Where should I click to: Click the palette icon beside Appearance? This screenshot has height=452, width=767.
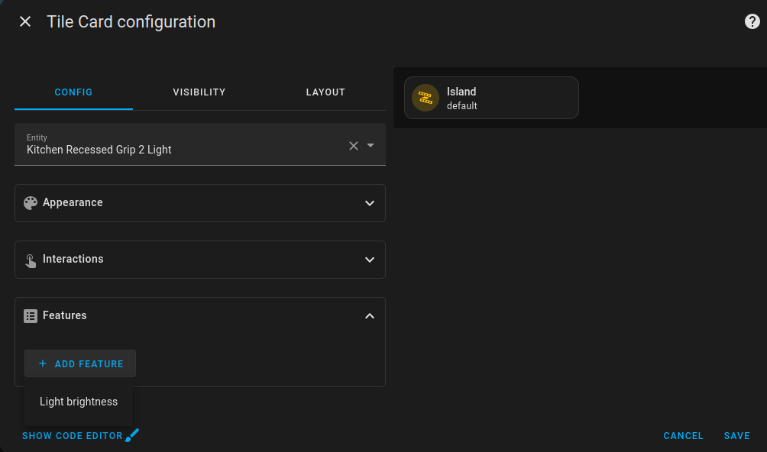[x=30, y=202]
